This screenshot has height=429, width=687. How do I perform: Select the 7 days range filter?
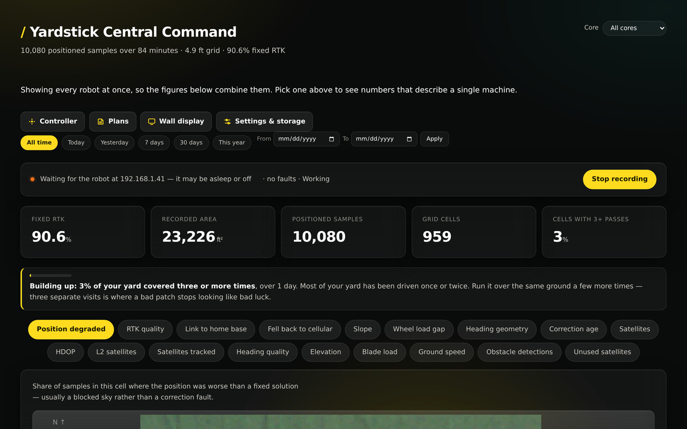pos(154,142)
